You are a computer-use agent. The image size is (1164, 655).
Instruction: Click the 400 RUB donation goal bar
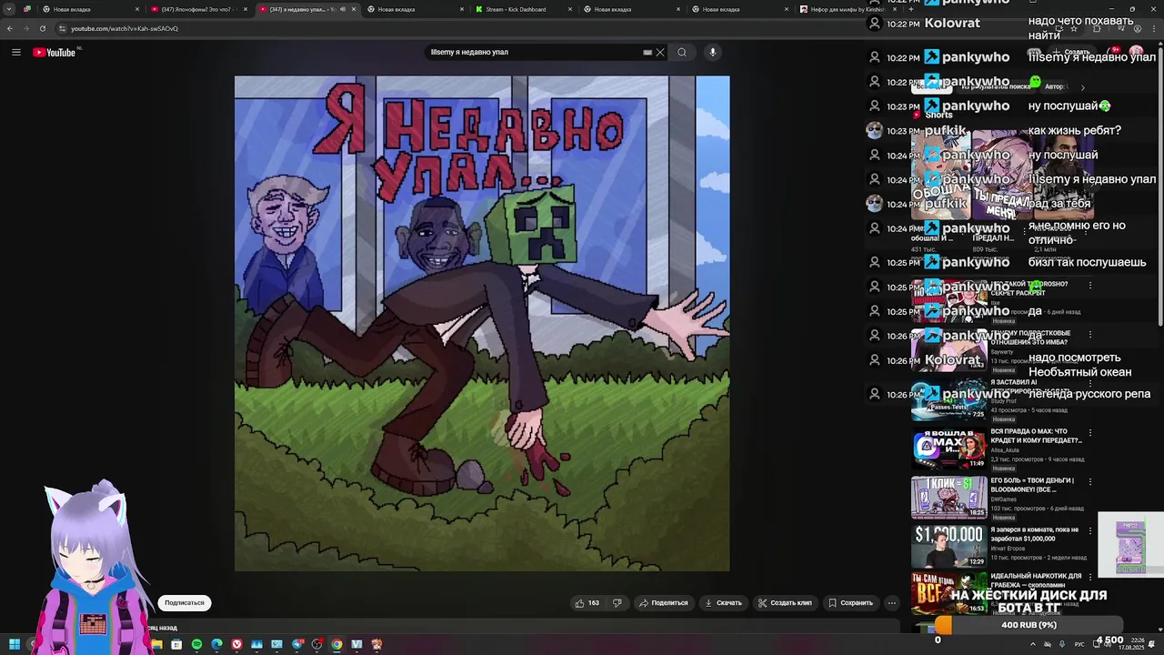click(1029, 625)
